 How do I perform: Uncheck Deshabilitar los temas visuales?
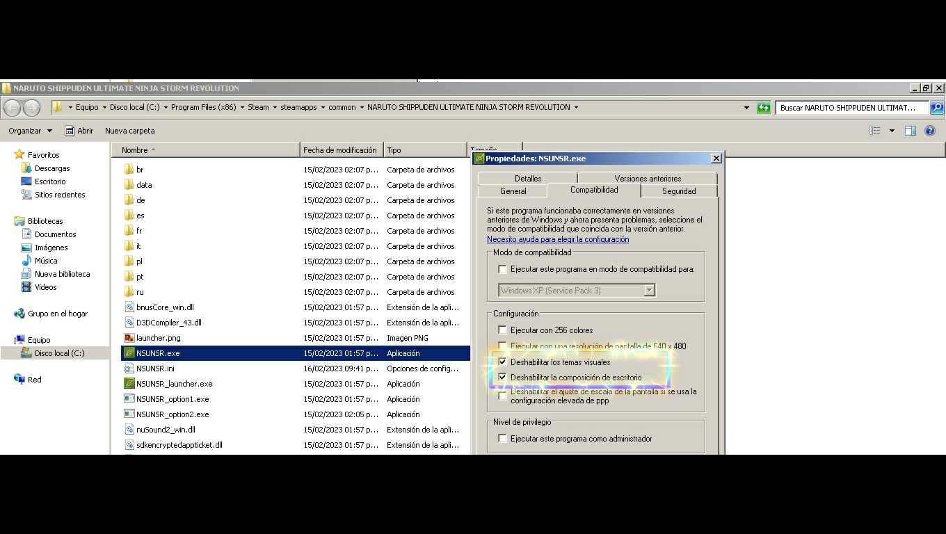click(502, 362)
